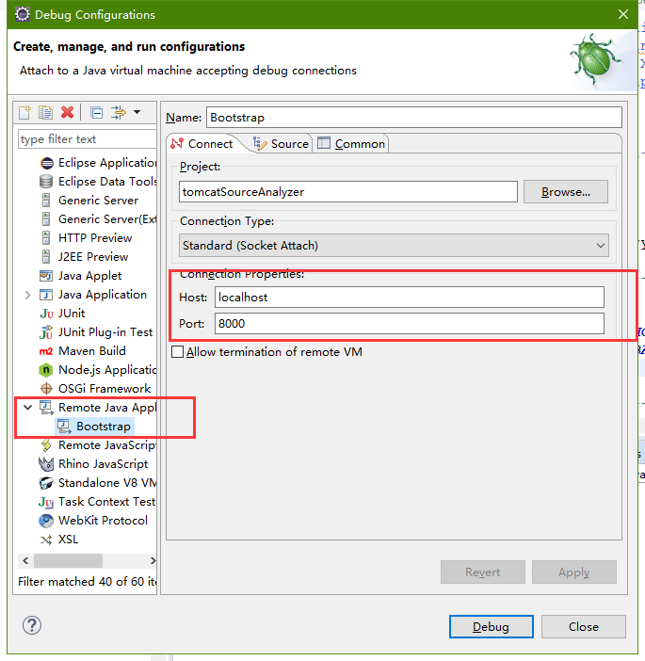Screen dimensions: 645x661
Task: Click the Revert button
Action: point(483,572)
